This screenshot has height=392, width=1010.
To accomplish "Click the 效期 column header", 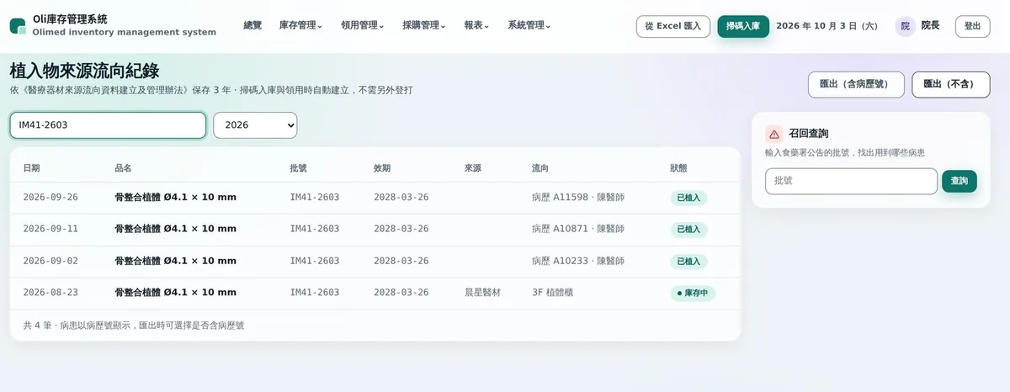I will pyautogui.click(x=382, y=168).
